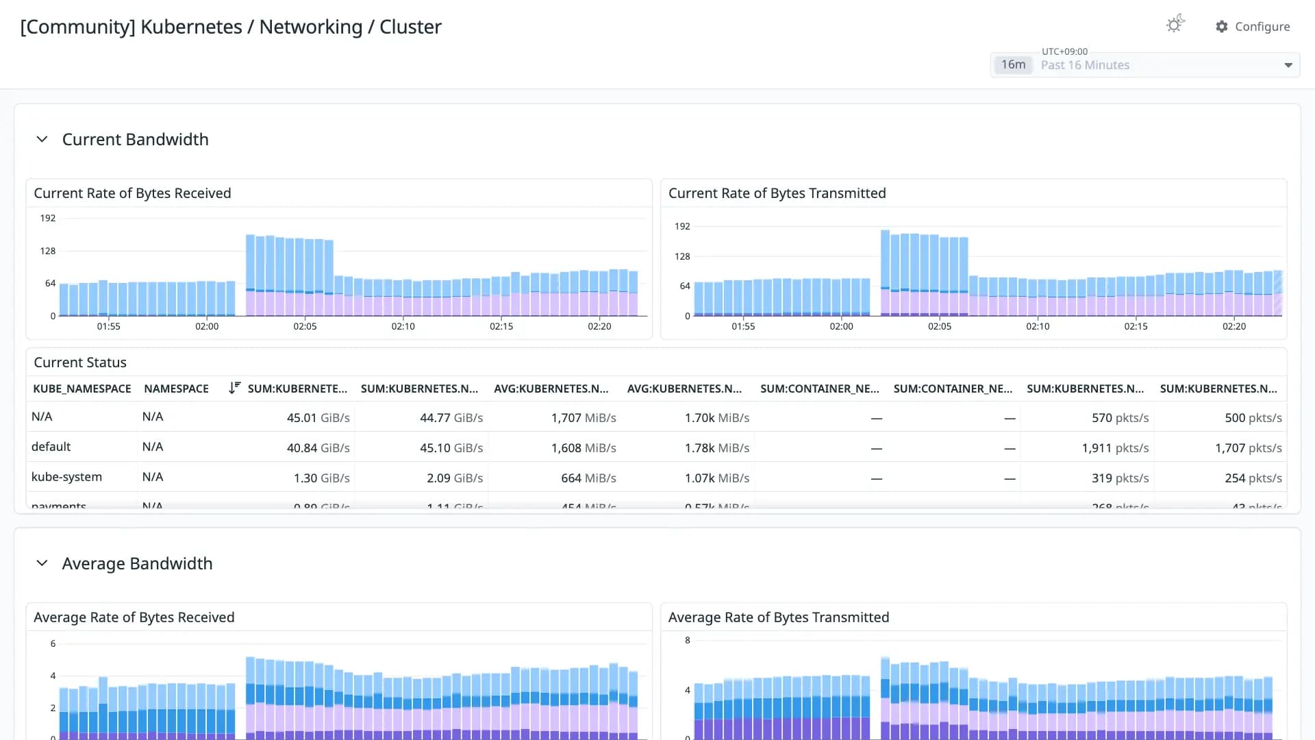Select the 1,707 MiB/s cell
This screenshot has height=740, width=1315.
[x=584, y=418]
